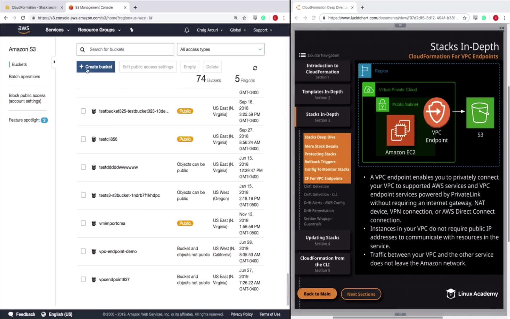
Task: Open the Global region dropdown
Action: [238, 30]
